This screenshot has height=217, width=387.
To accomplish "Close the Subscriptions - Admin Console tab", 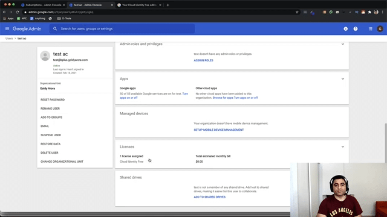I will pyautogui.click(x=63, y=5).
